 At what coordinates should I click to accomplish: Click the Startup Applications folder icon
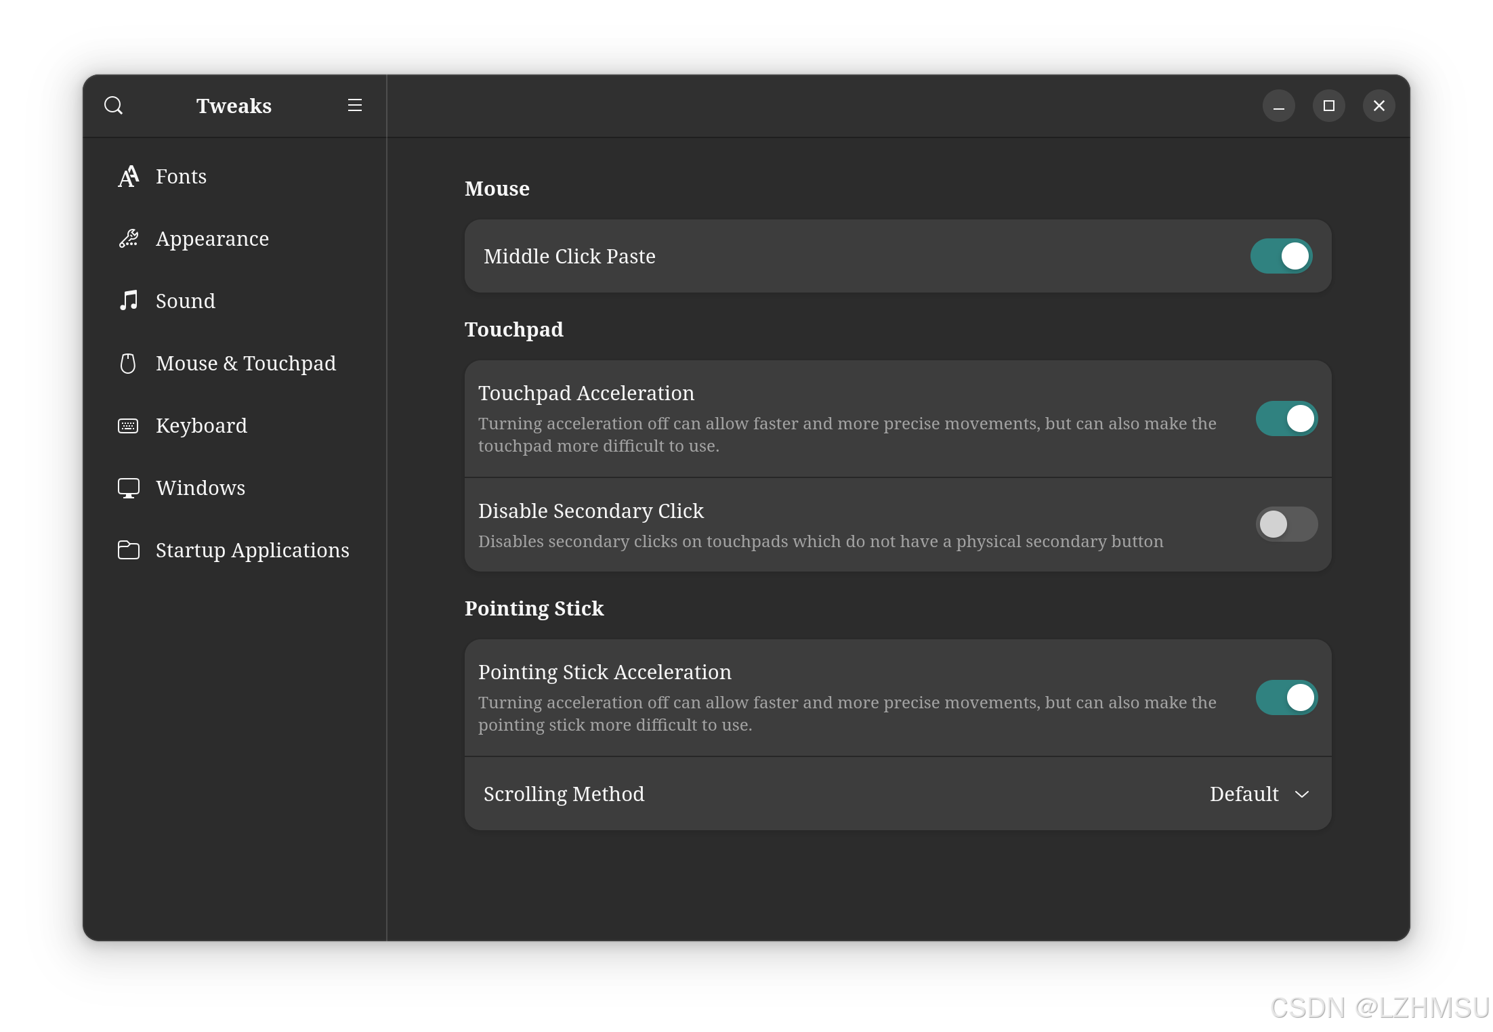click(x=128, y=550)
